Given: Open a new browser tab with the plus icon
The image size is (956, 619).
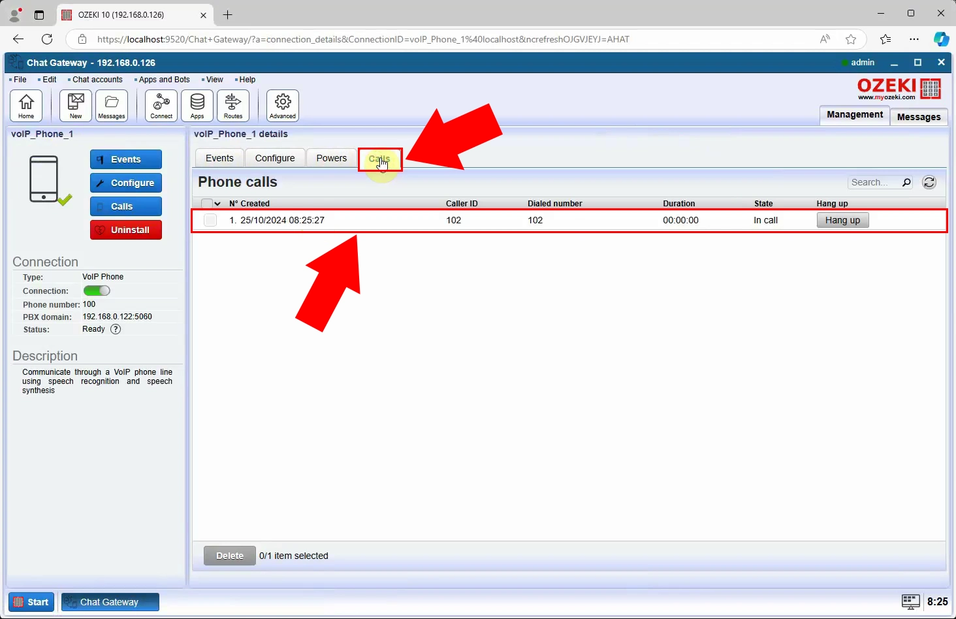Looking at the screenshot, I should point(227,14).
